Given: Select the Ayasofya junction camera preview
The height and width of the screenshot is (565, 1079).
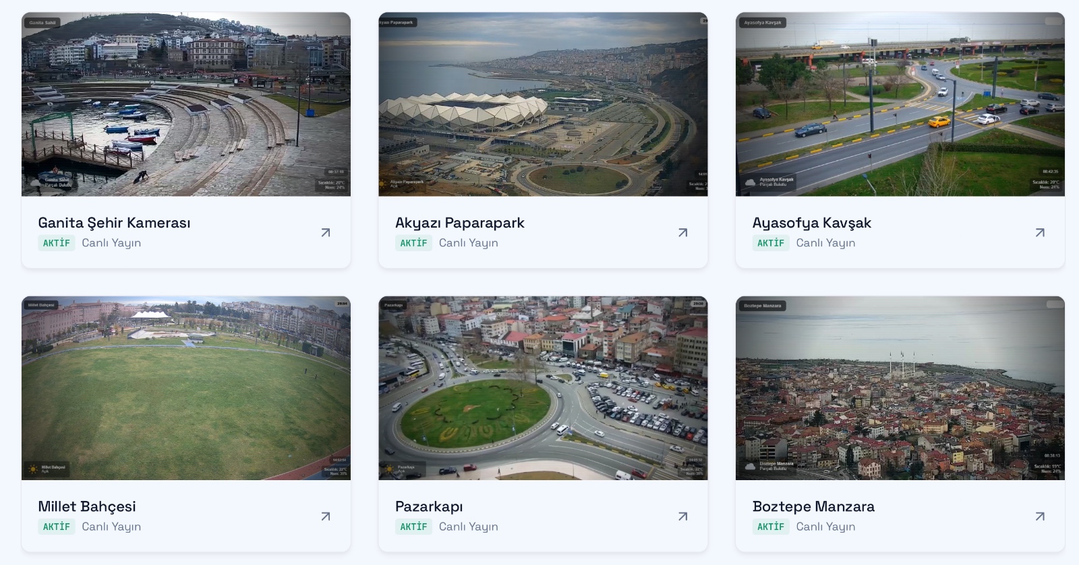Looking at the screenshot, I should point(900,104).
